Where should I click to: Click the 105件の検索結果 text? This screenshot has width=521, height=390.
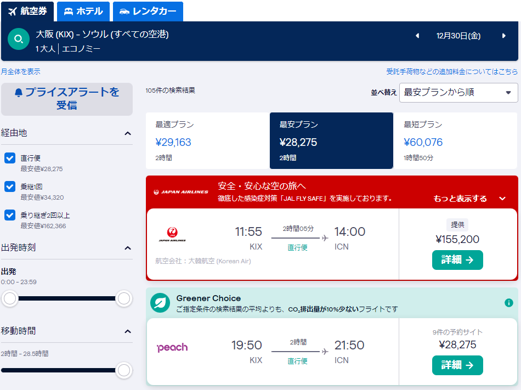pos(170,91)
